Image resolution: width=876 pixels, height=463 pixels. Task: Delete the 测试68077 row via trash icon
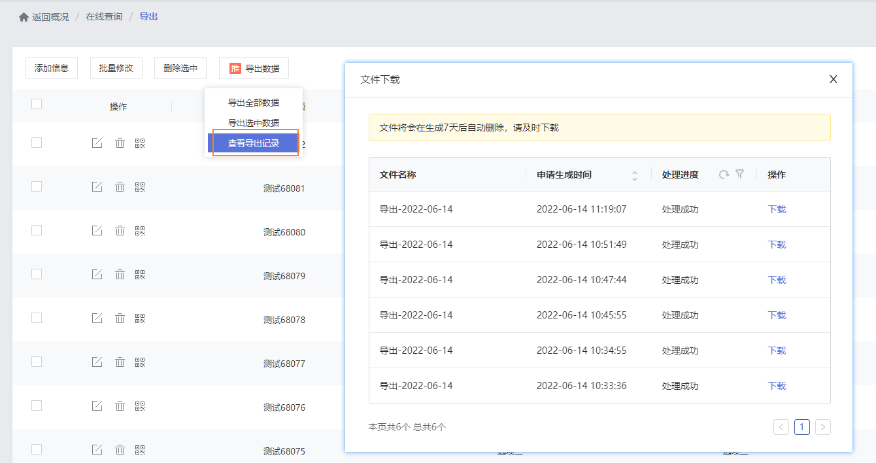[120, 362]
